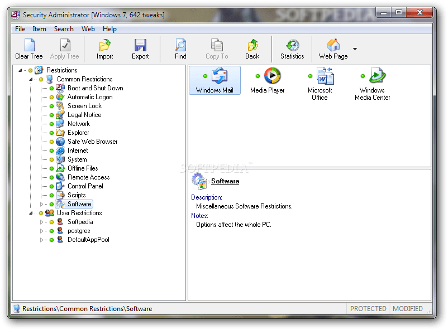Click the Safe Web Browser globe icon
This screenshot has height=330, width=448.
60,142
